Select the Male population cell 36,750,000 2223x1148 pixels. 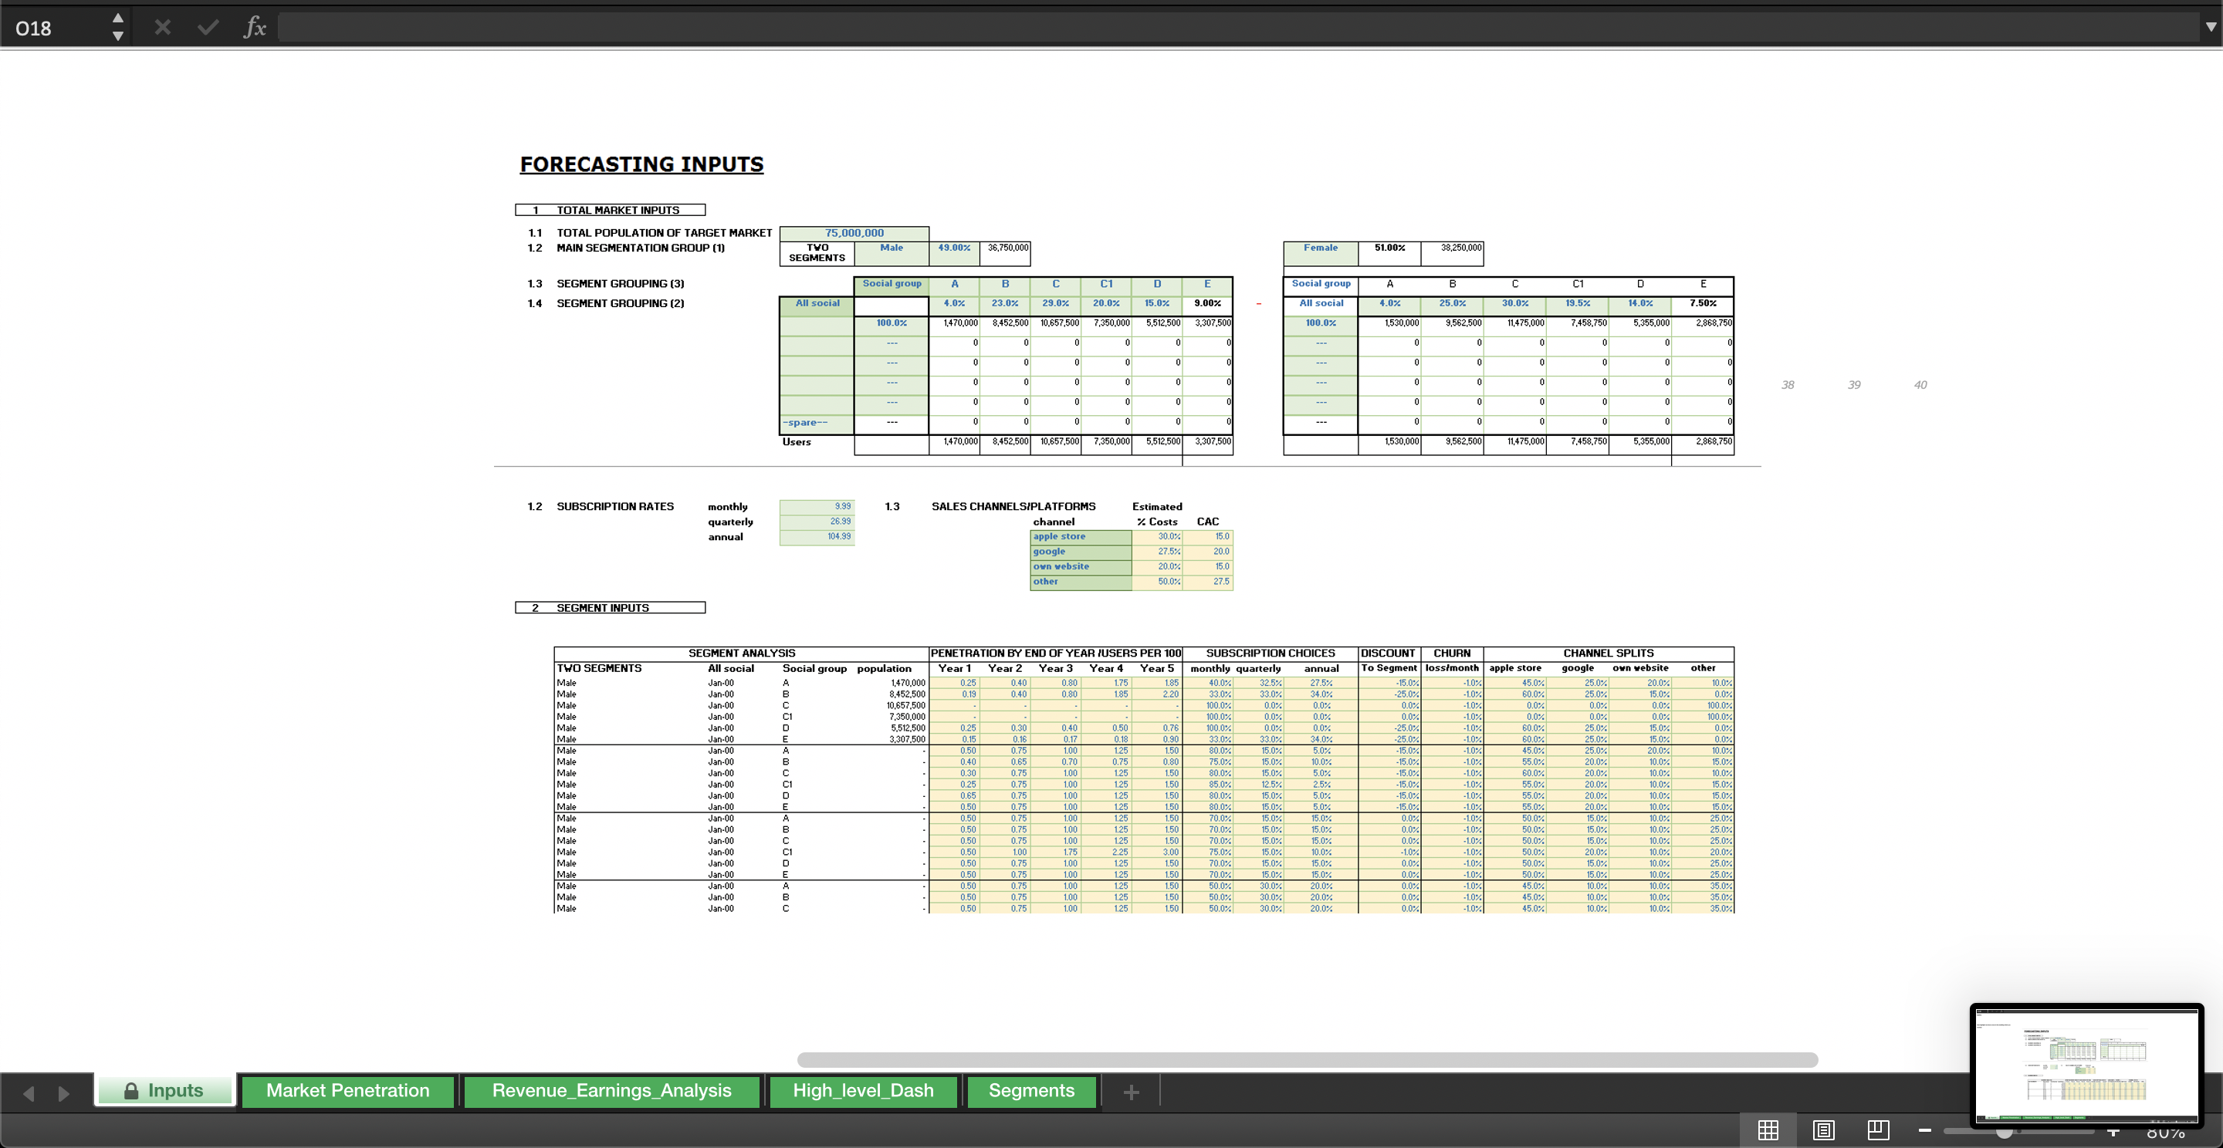1005,253
